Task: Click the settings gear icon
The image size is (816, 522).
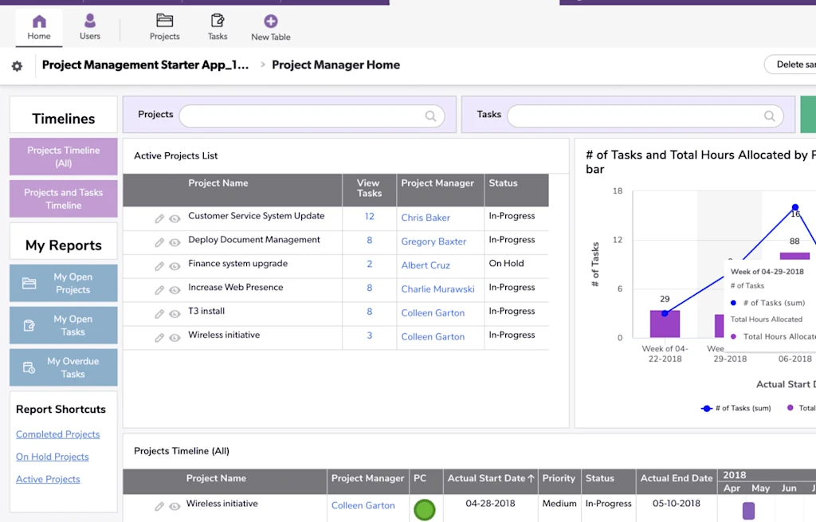Action: click(x=18, y=66)
